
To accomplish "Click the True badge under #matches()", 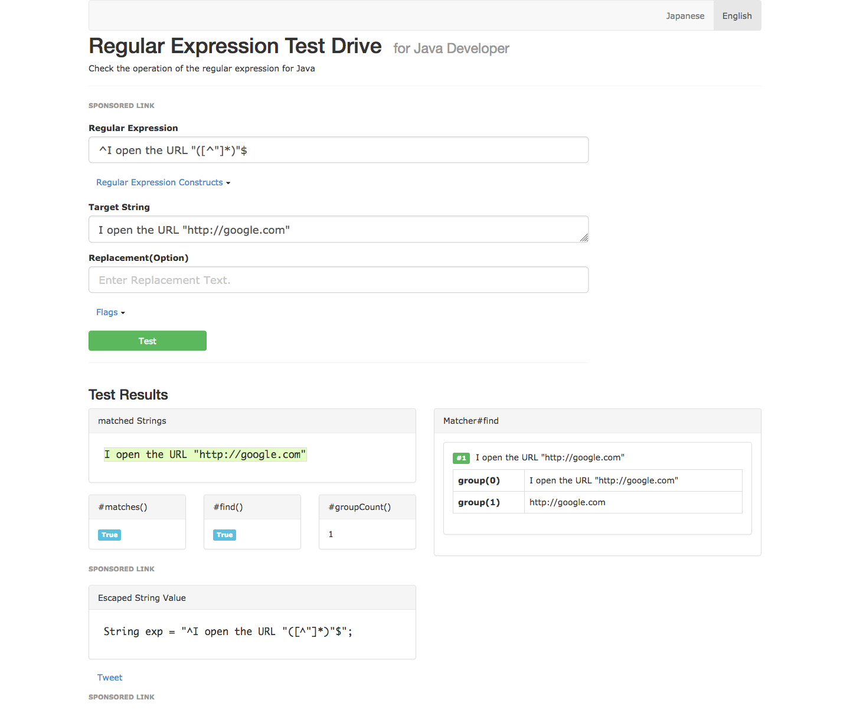I will click(109, 535).
